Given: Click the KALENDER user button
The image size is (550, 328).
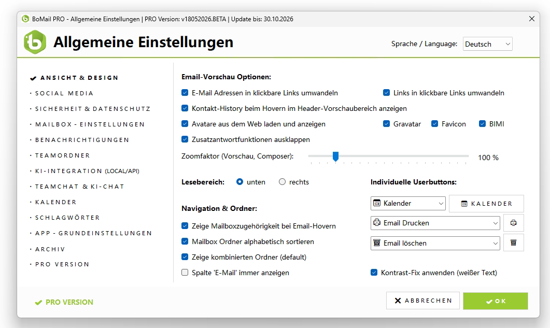Looking at the screenshot, I should tap(487, 204).
